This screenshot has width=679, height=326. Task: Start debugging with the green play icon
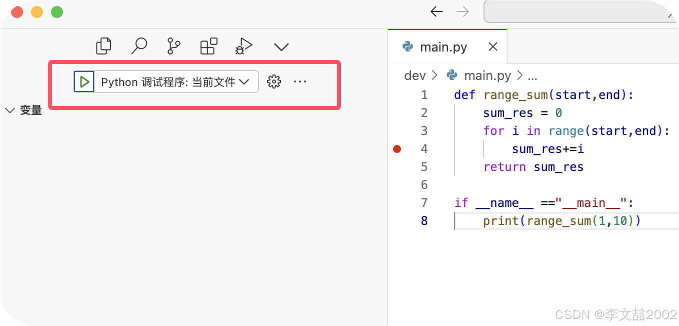coord(84,81)
